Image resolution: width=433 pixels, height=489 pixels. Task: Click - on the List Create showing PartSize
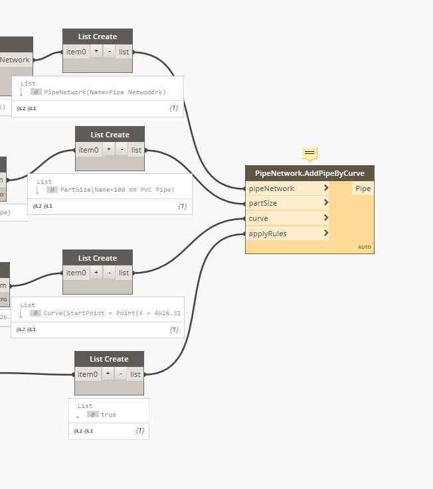point(122,150)
